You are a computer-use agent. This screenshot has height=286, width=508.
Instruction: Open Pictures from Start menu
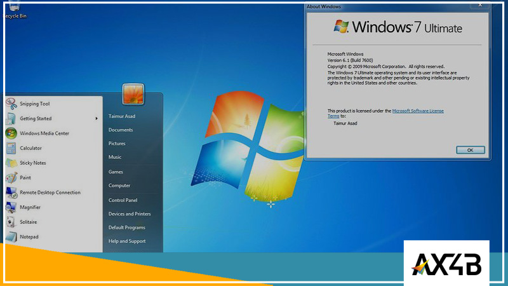(x=117, y=144)
